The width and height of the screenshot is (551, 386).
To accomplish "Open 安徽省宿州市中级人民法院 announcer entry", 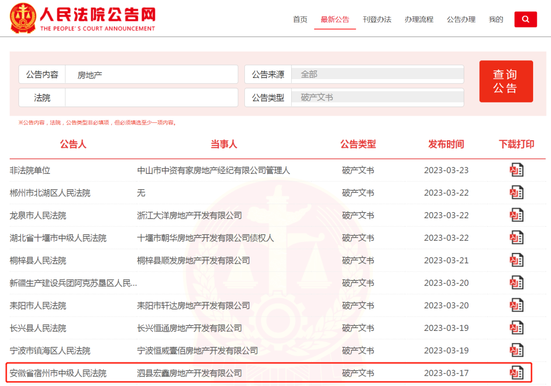I will click(x=58, y=373).
